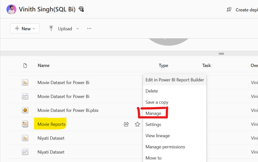
Task: Click the Upload label in the toolbar
Action: click(65, 29)
